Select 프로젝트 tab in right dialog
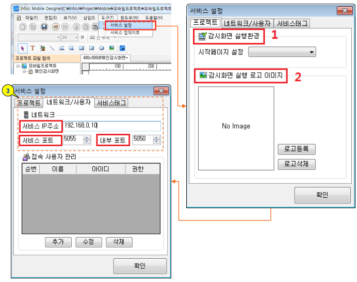Viewport: 357px width, 282px height. (205, 23)
